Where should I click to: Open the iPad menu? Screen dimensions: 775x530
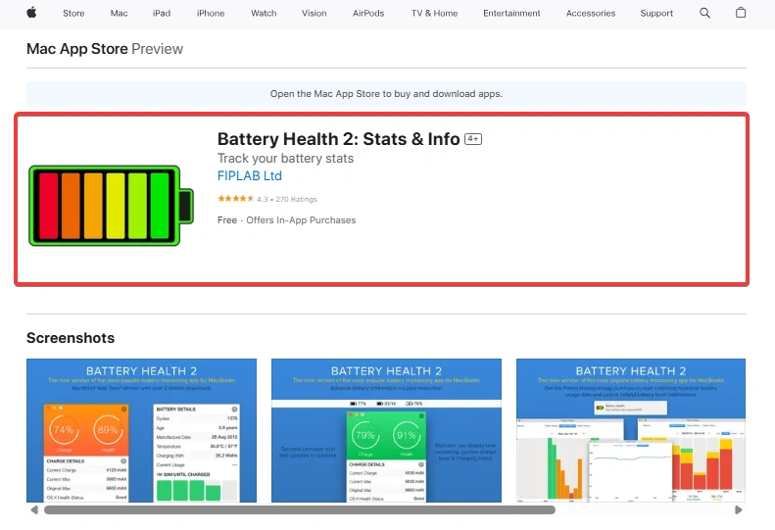(x=162, y=14)
